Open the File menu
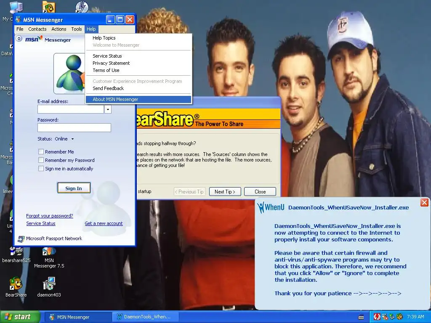431x323 pixels. pos(20,29)
